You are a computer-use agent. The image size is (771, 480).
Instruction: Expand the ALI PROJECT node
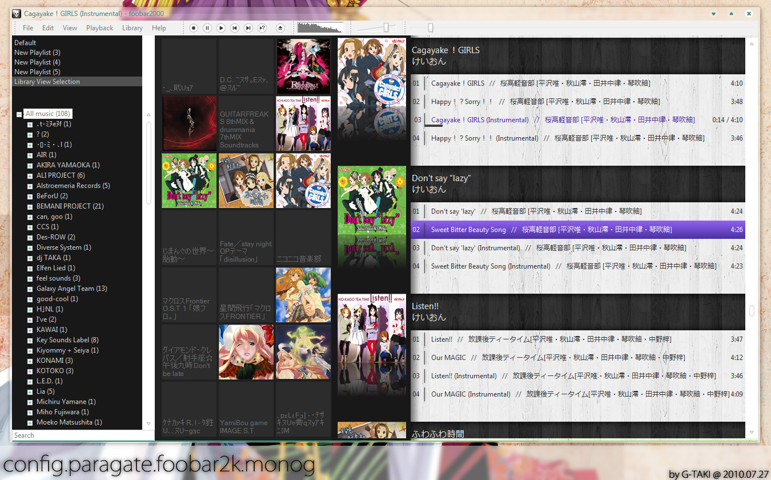[x=30, y=175]
